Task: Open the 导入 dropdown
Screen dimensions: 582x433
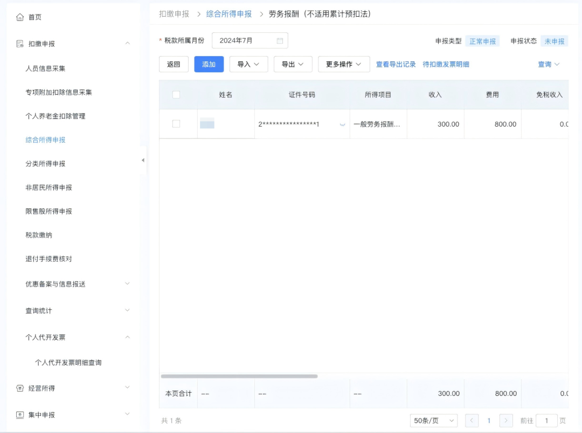Action: click(248, 64)
